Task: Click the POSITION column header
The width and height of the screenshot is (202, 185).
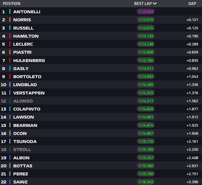Action: pos(12,4)
